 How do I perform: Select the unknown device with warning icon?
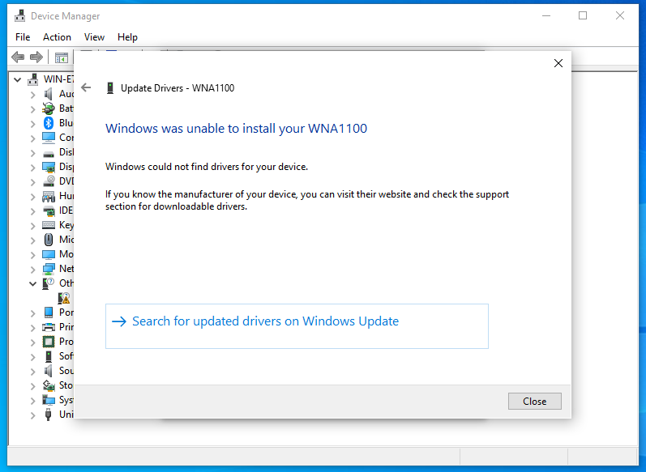64,298
